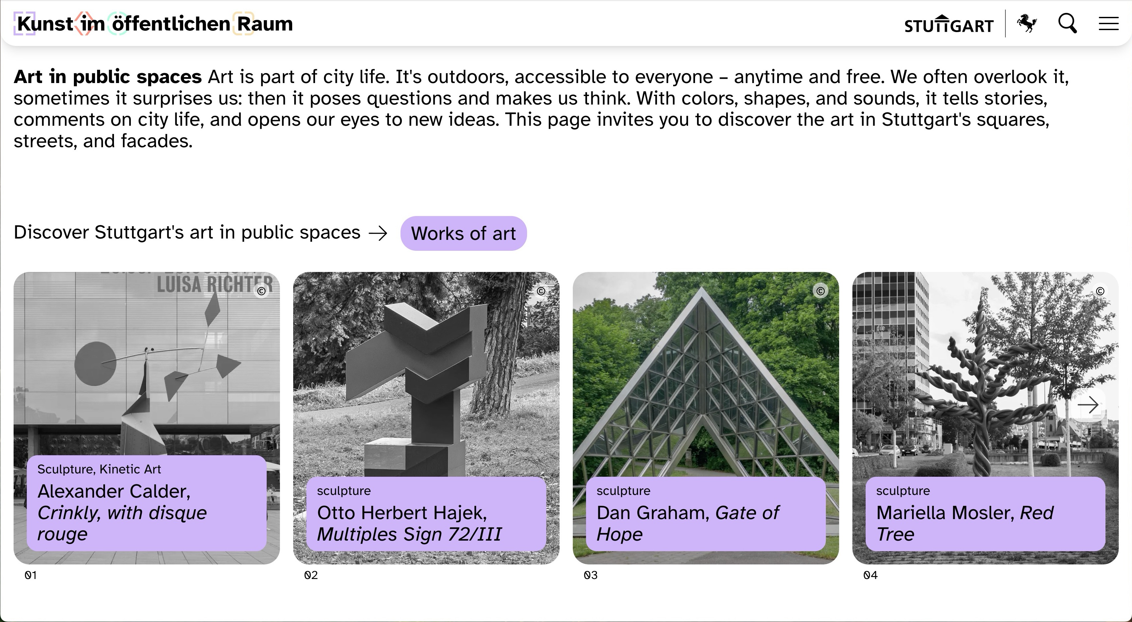Open the search magnifier icon
Image resolution: width=1132 pixels, height=622 pixels.
point(1067,23)
